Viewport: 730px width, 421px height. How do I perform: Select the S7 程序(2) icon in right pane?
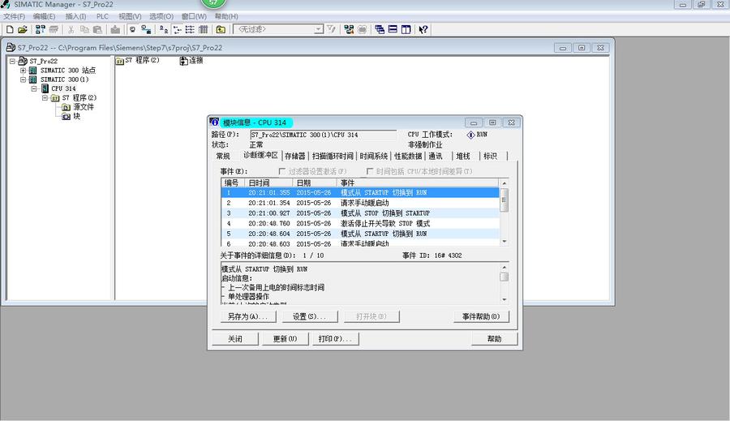(x=137, y=61)
